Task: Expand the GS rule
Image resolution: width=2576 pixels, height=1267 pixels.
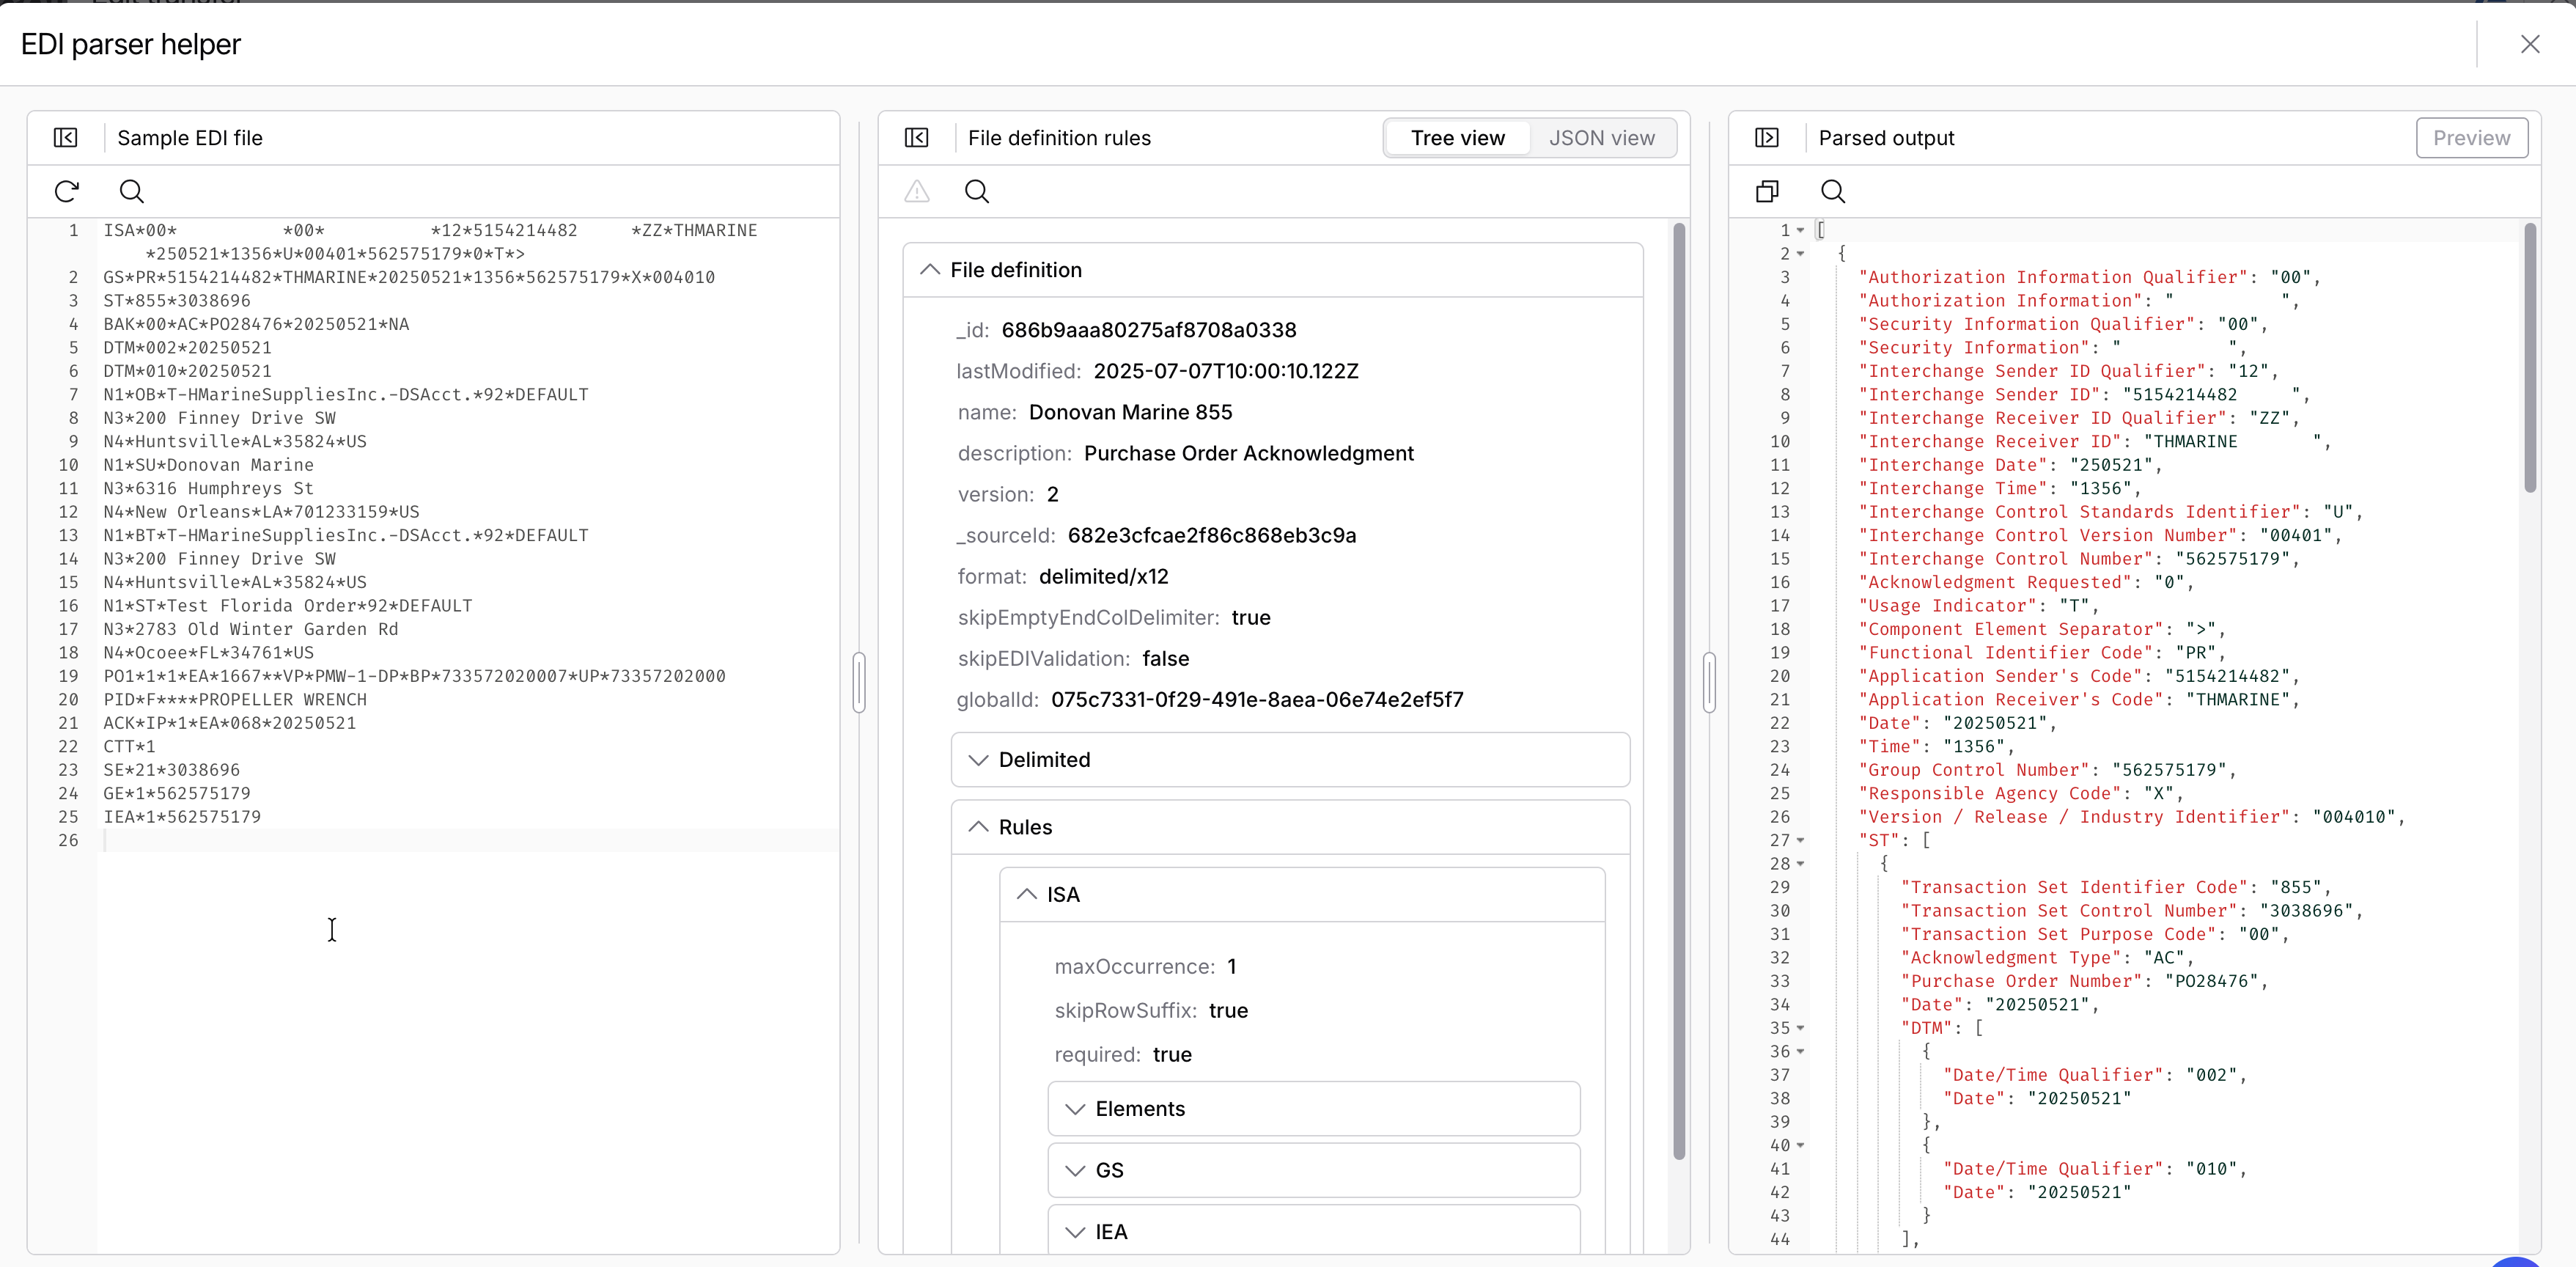Action: [1075, 1171]
